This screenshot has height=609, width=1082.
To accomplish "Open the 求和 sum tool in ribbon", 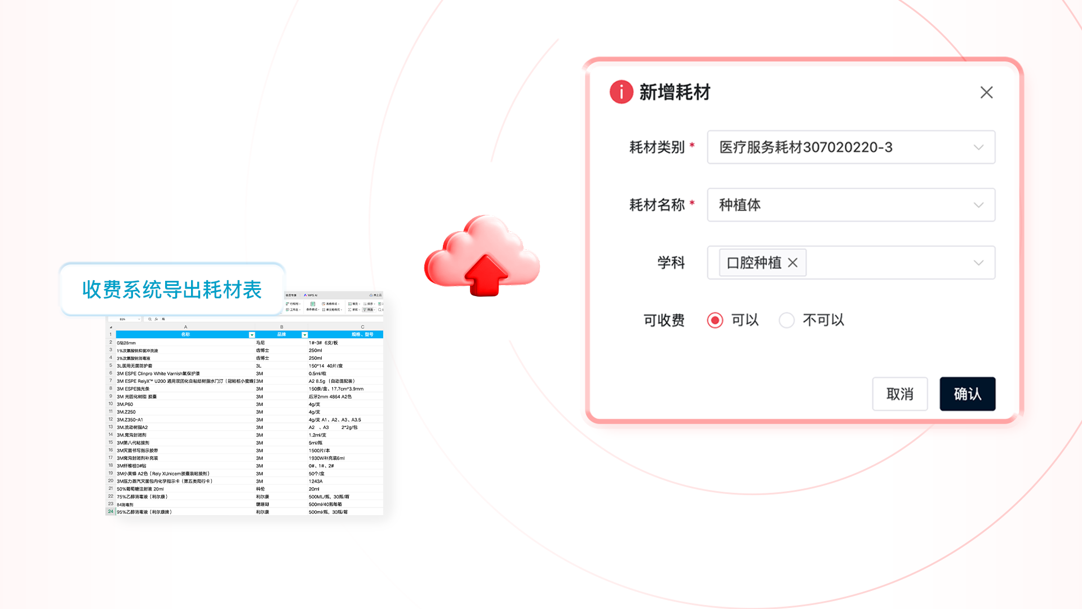I will coord(354,310).
